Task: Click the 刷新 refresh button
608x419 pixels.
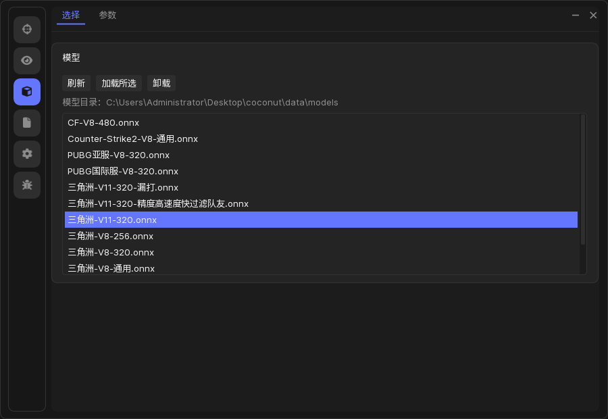Action: (76, 83)
